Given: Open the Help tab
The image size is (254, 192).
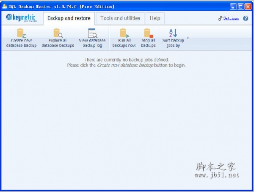Looking at the screenshot, I should [x=155, y=18].
